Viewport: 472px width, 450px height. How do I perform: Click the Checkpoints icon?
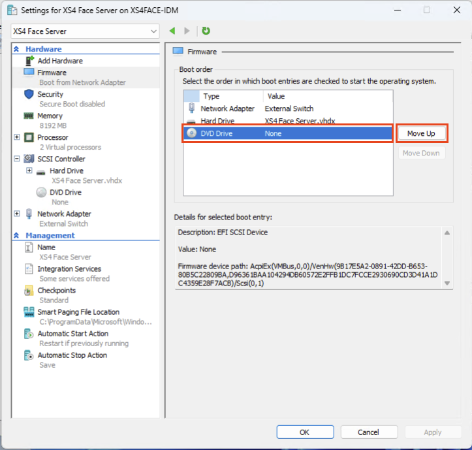coord(29,291)
